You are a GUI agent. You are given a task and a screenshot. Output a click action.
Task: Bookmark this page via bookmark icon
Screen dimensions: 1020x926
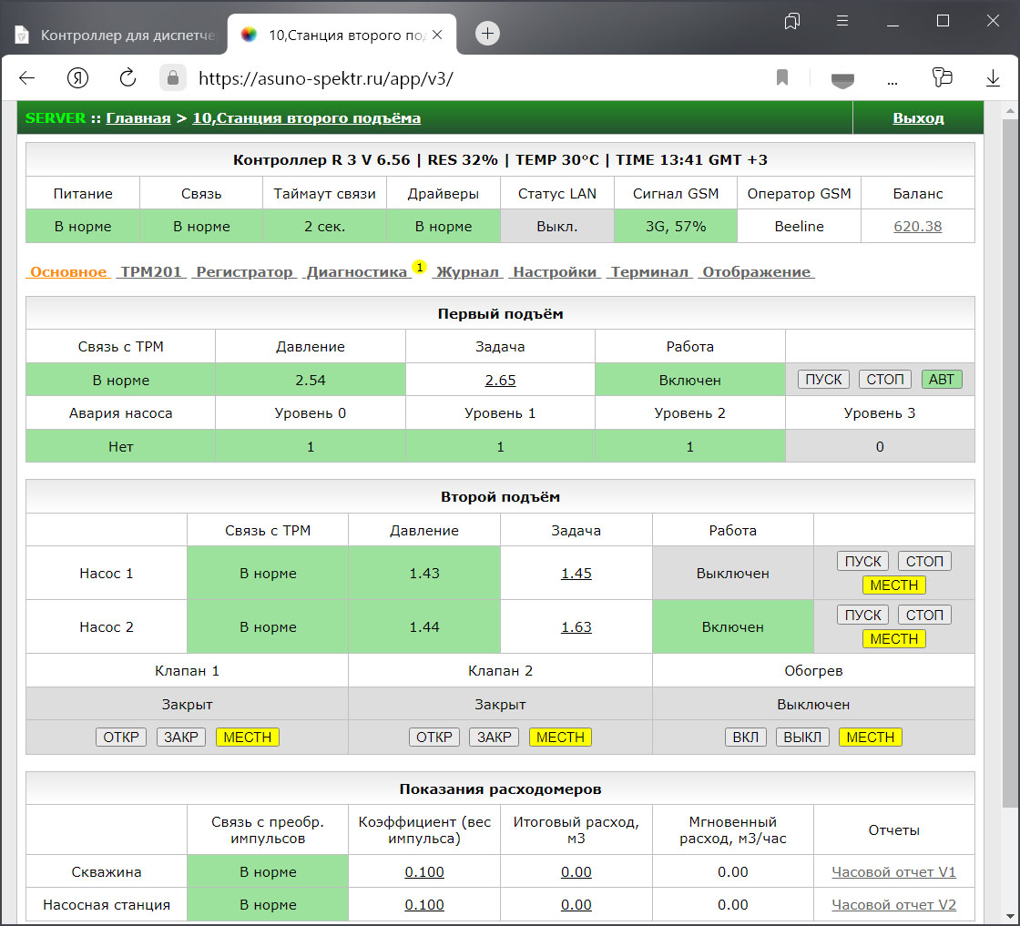coord(782,78)
